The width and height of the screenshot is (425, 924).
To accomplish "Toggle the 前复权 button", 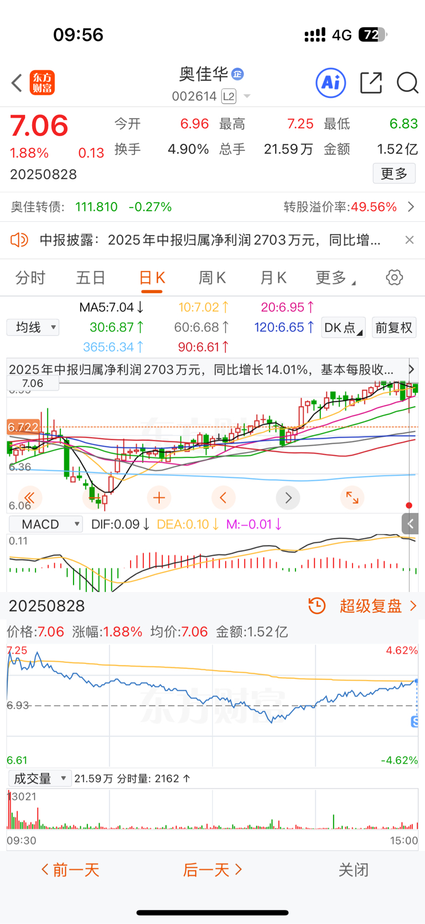I will (x=394, y=328).
